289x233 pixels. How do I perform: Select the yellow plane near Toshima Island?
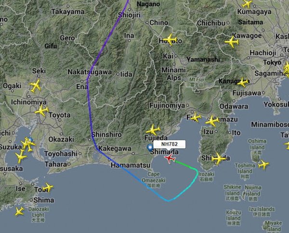coord(263,164)
